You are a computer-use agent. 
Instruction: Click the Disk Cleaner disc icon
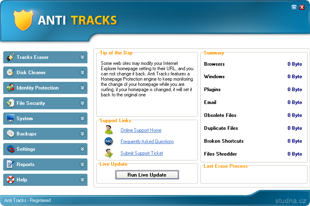tap(10, 72)
